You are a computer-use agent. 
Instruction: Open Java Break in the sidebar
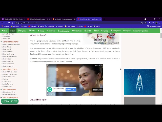coord(7,59)
